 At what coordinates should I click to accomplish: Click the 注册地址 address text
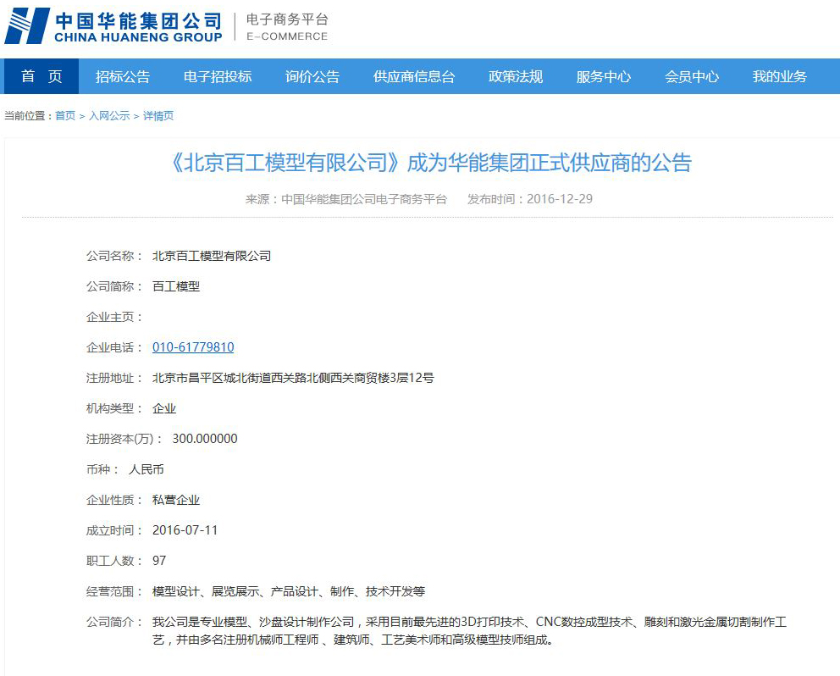click(293, 378)
